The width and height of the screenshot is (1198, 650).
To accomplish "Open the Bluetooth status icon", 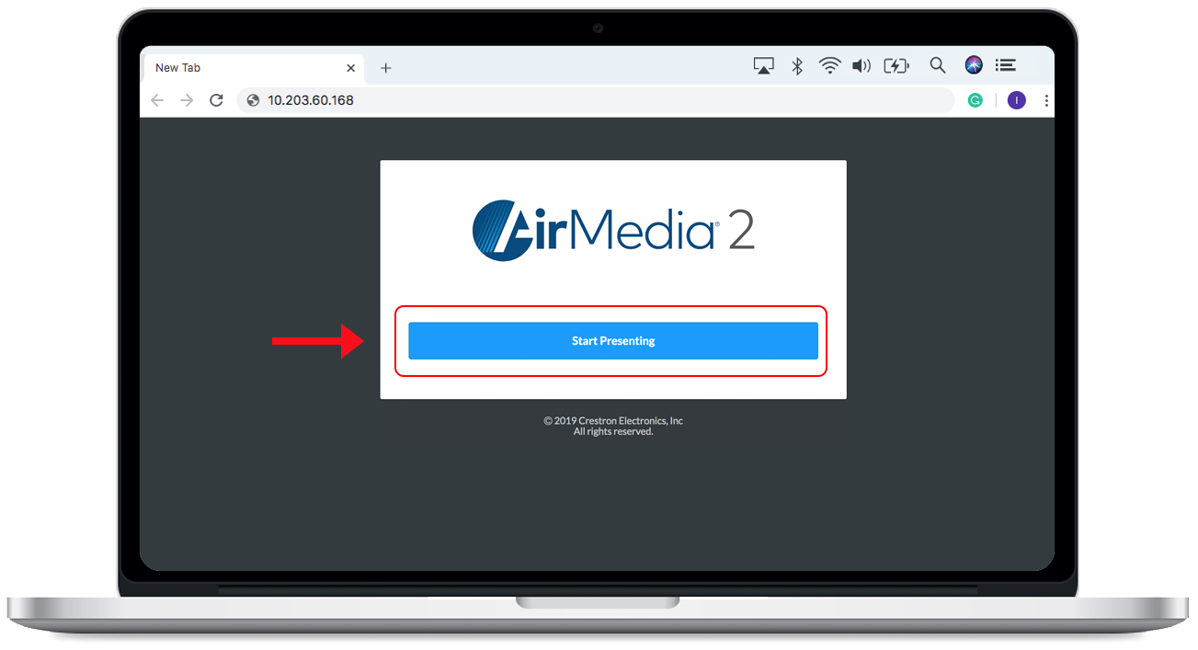I will point(798,66).
